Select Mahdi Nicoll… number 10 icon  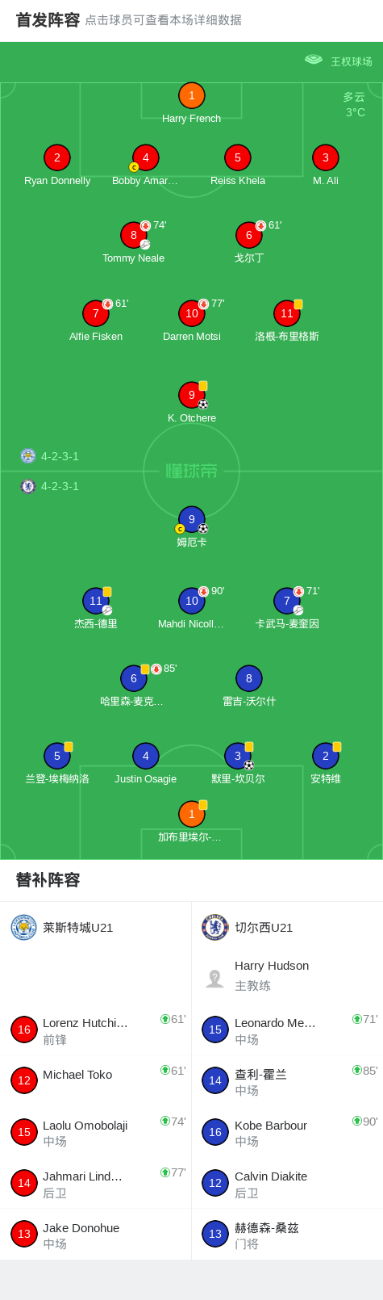191,601
